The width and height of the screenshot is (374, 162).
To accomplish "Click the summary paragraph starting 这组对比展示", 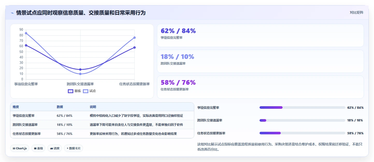I will (280, 147).
